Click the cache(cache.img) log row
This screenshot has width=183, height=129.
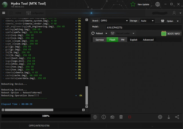tap(42, 75)
